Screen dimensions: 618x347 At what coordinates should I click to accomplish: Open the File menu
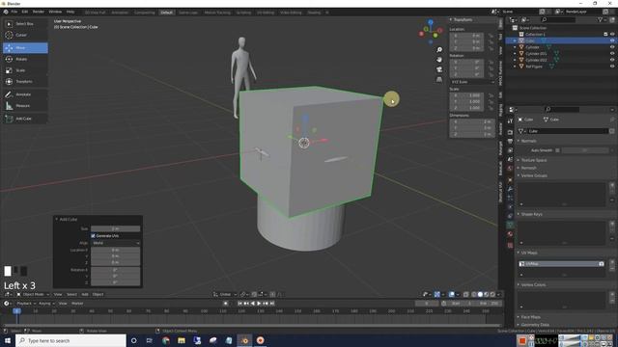tap(14, 13)
